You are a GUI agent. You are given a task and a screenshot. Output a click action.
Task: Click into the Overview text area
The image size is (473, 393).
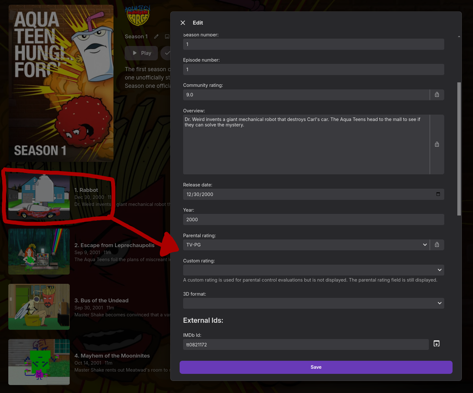[306, 144]
